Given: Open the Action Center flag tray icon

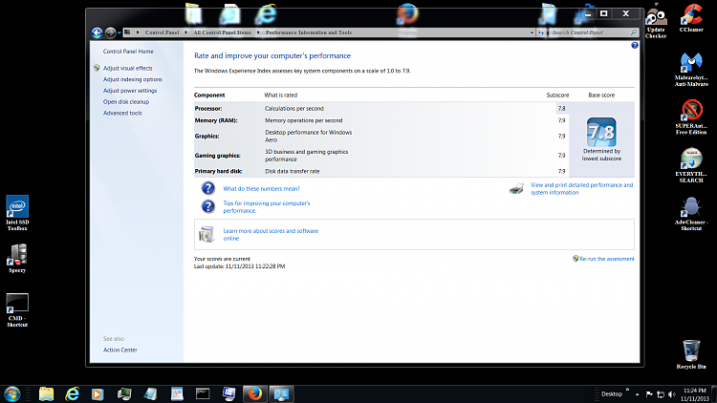Looking at the screenshot, I should 649,394.
